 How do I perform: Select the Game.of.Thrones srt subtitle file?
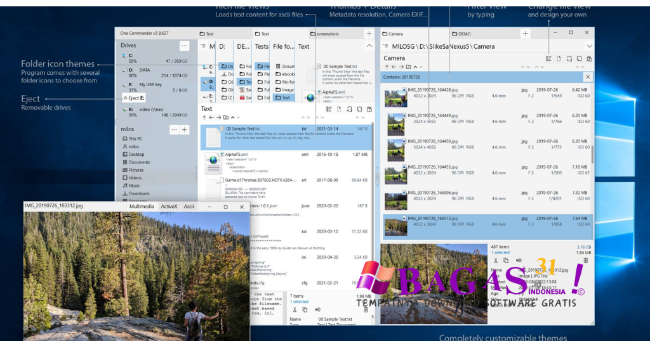click(286, 188)
